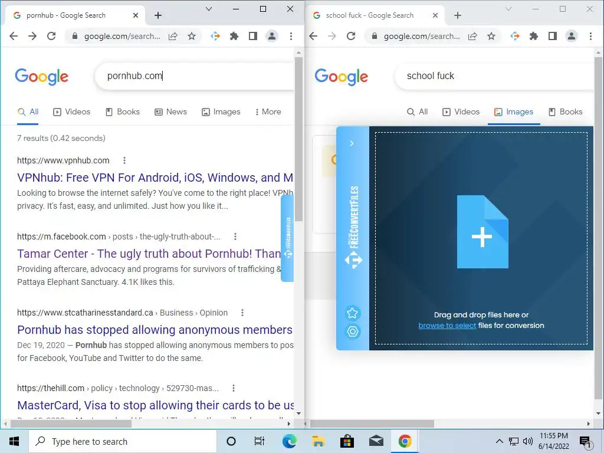Bookmark star in left Chrome window
Image resolution: width=604 pixels, height=453 pixels.
(x=192, y=36)
